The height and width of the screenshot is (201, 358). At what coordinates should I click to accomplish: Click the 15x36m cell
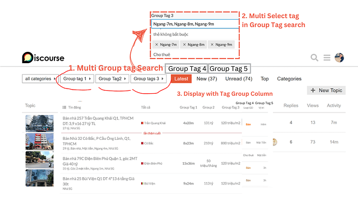point(188,163)
